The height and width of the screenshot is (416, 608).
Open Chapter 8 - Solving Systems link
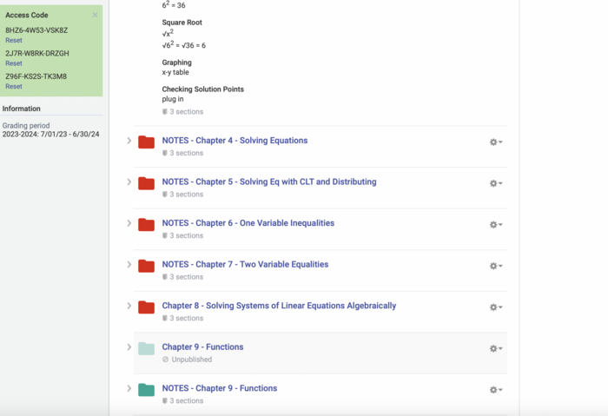tap(279, 306)
